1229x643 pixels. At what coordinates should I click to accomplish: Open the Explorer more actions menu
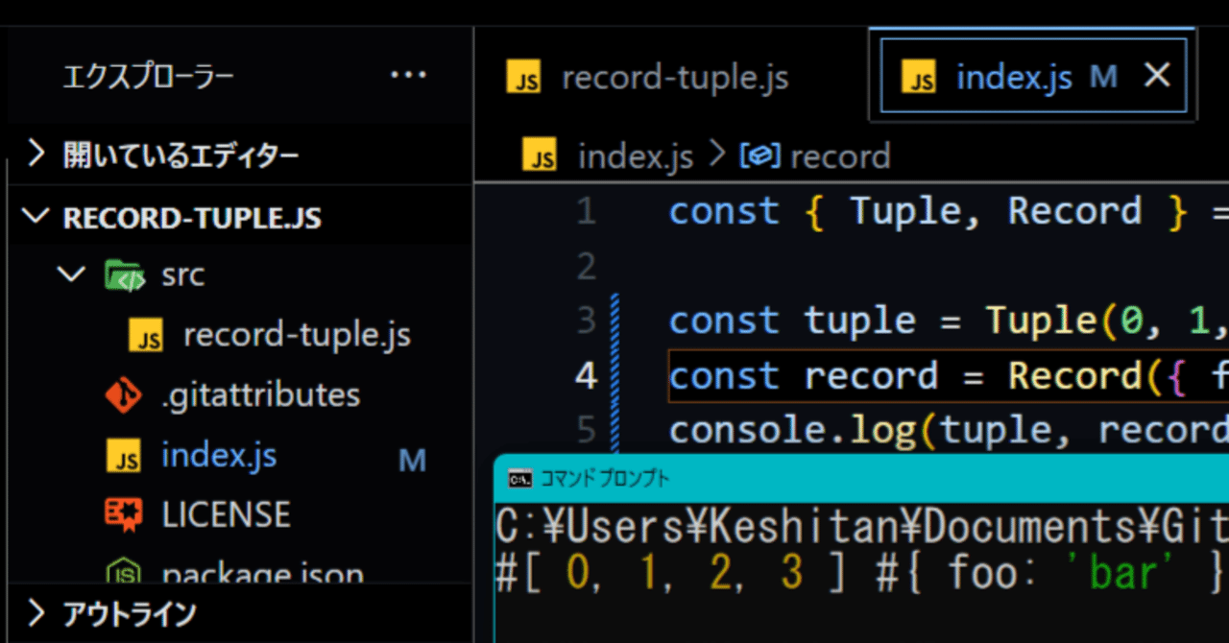click(408, 75)
